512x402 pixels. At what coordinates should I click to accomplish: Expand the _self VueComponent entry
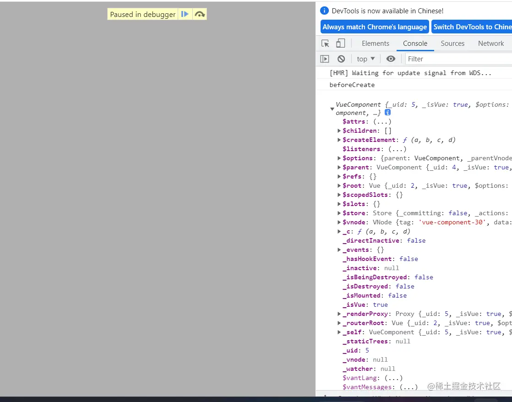(339, 332)
